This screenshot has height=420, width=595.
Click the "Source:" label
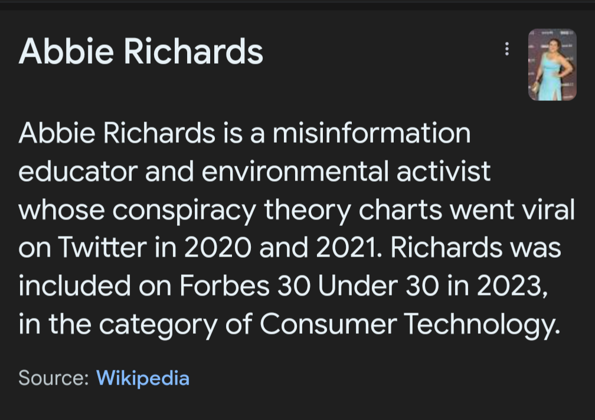coord(54,378)
